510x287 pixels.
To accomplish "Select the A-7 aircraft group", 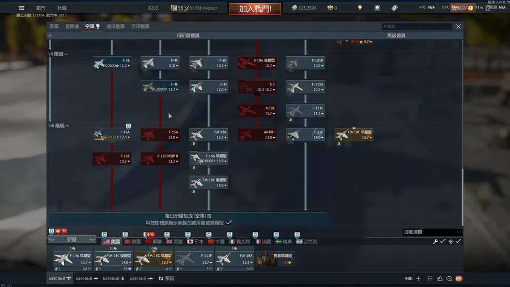I will pyautogui.click(x=257, y=87).
